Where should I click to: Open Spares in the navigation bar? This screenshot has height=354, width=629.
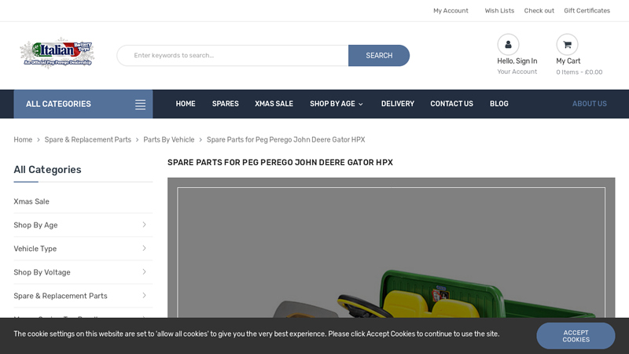(x=225, y=104)
